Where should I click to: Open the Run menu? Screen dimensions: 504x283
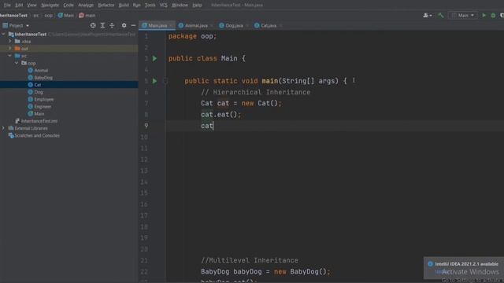coord(136,6)
